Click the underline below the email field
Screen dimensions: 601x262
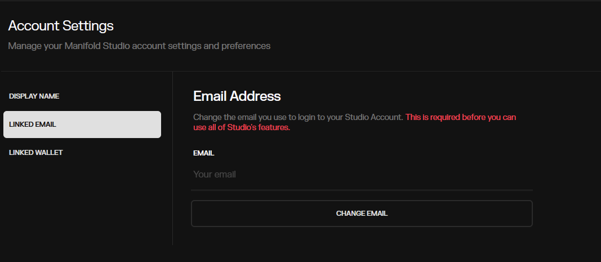click(362, 190)
